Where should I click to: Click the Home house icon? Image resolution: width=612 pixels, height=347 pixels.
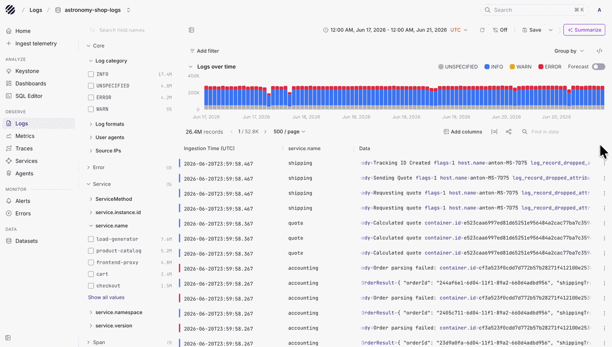tap(9, 31)
